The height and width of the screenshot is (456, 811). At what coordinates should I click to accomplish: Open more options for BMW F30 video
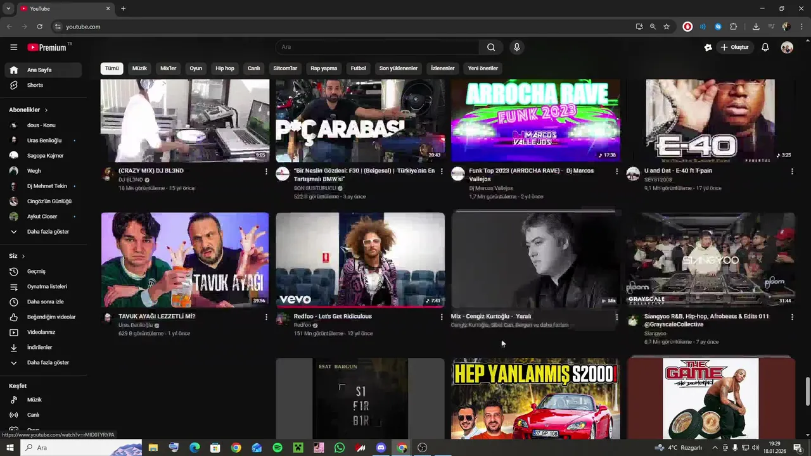[442, 171]
